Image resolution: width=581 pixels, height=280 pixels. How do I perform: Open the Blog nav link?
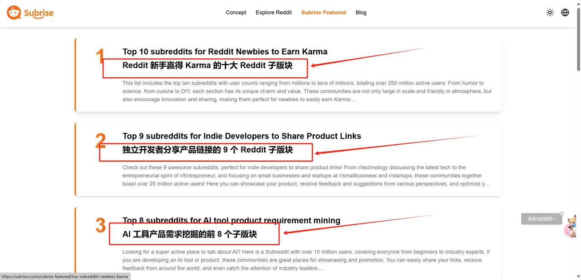(x=361, y=13)
